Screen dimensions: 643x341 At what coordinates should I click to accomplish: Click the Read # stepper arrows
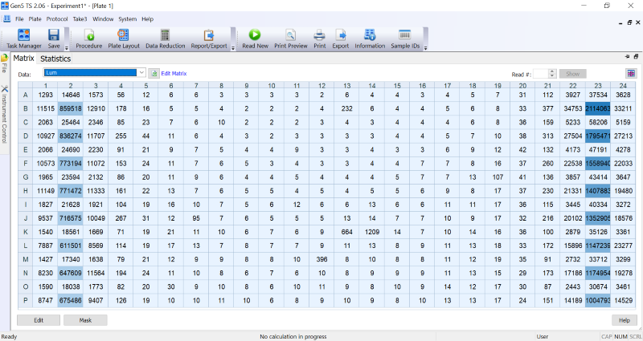tap(552, 73)
